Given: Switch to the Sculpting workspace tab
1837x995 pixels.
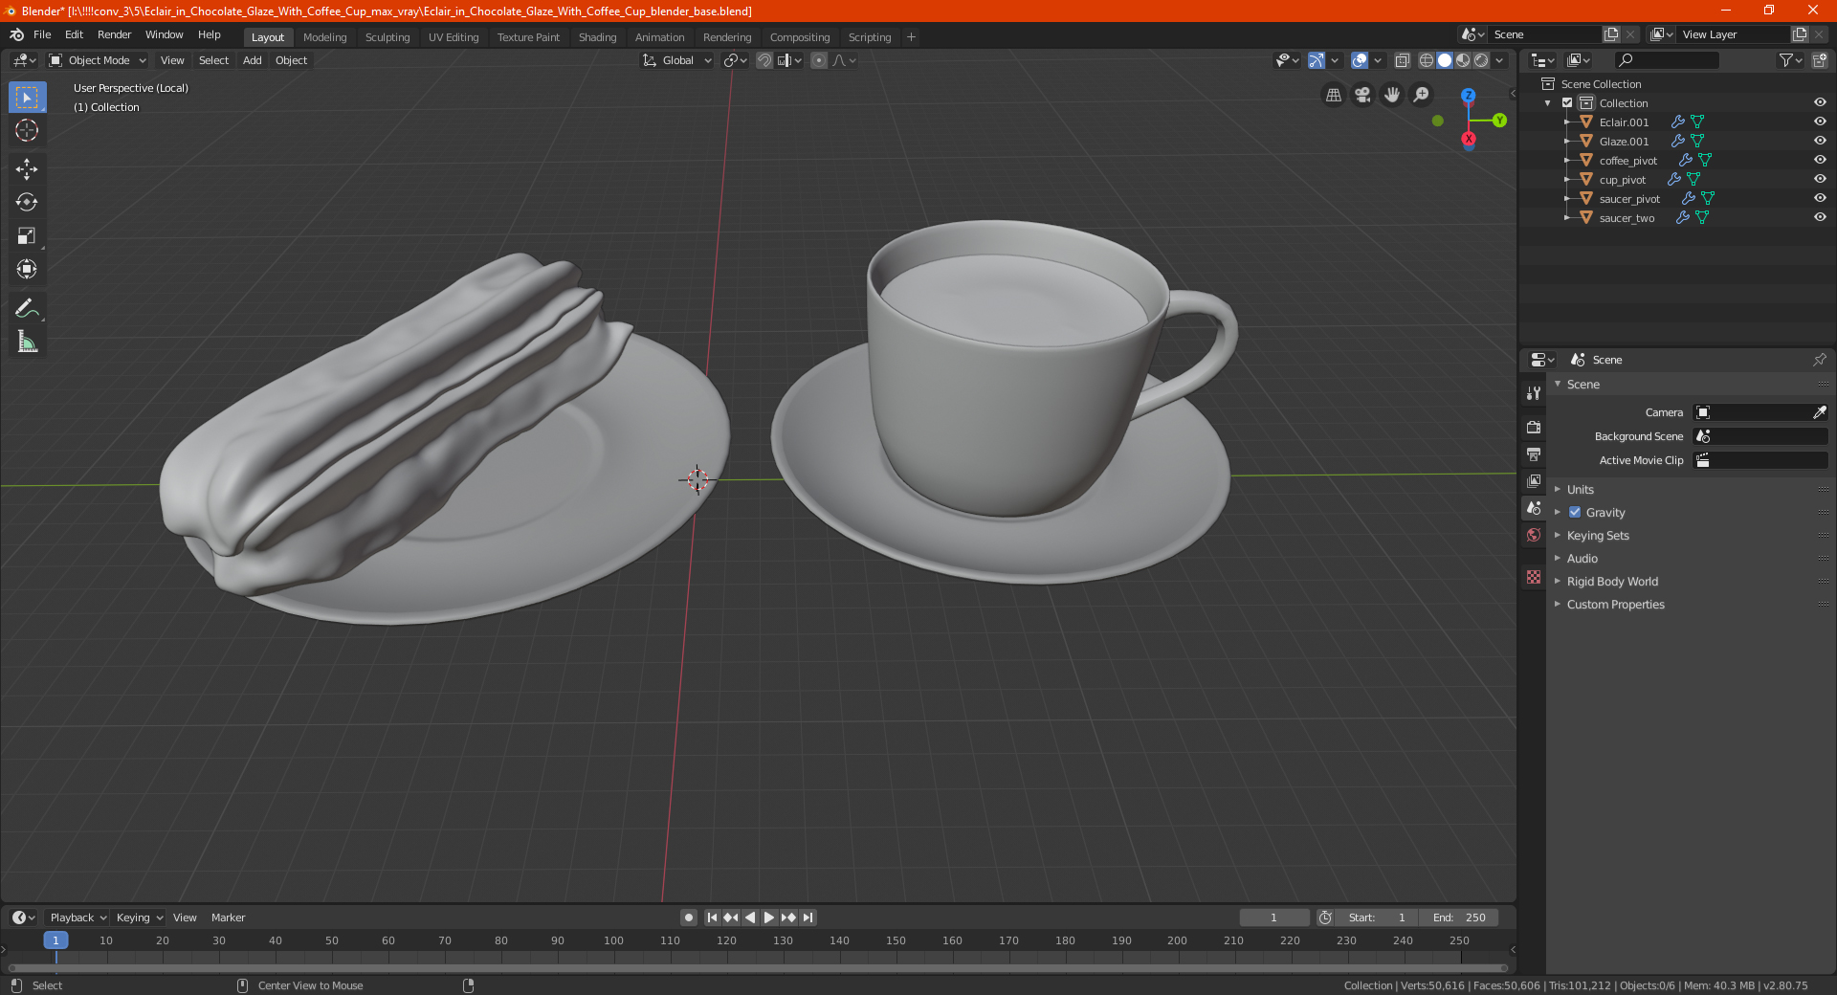Looking at the screenshot, I should (x=387, y=37).
